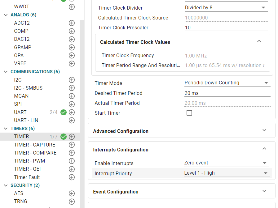Expand the Event Configuration section
This screenshot has width=278, height=208.
click(264, 191)
